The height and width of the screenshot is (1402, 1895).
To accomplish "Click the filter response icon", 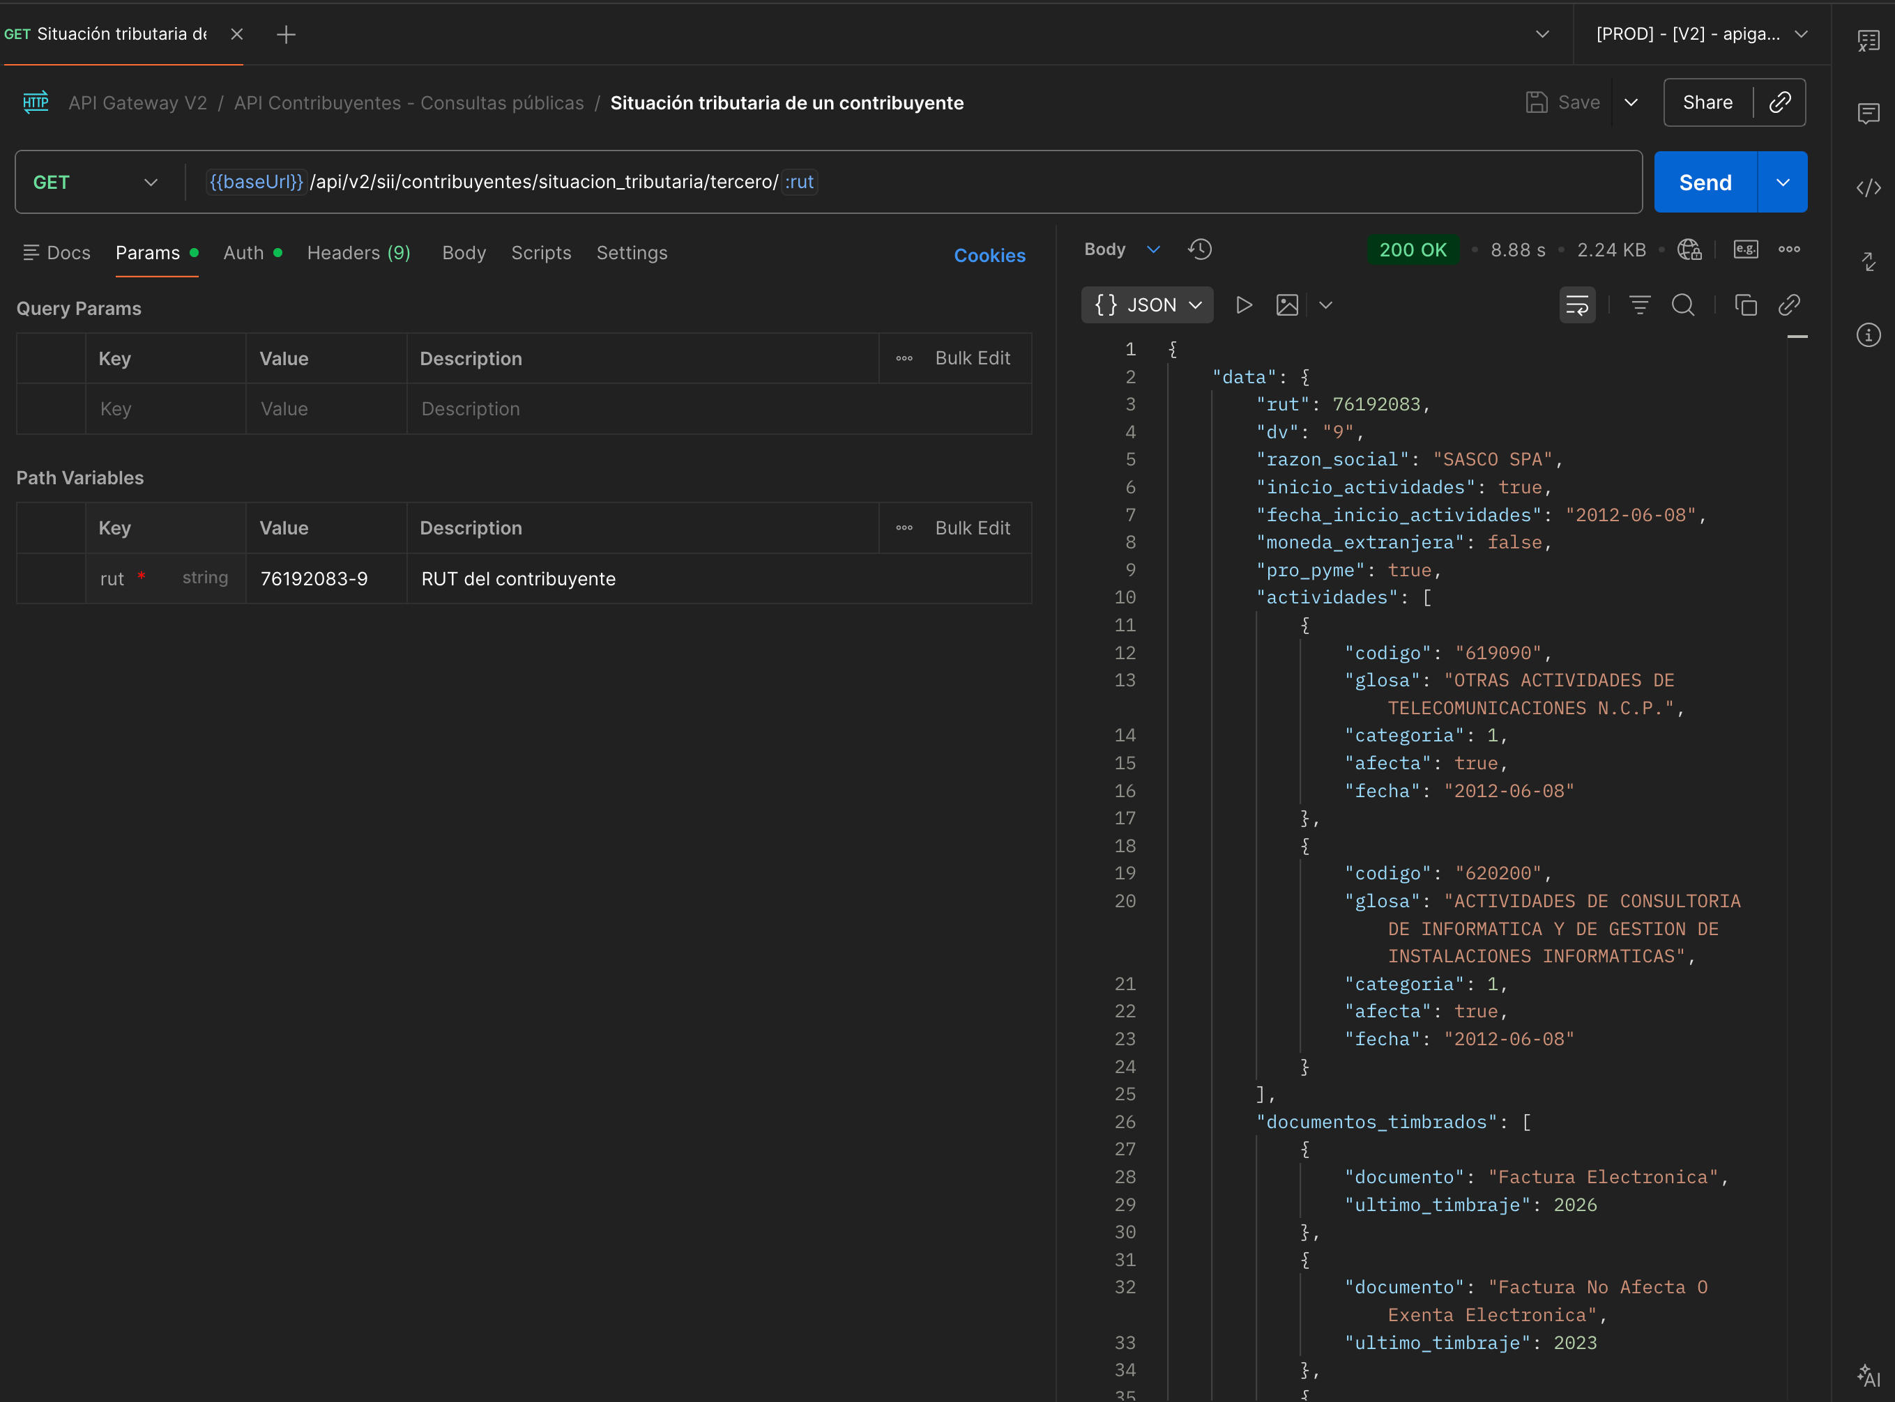I will coord(1639,305).
